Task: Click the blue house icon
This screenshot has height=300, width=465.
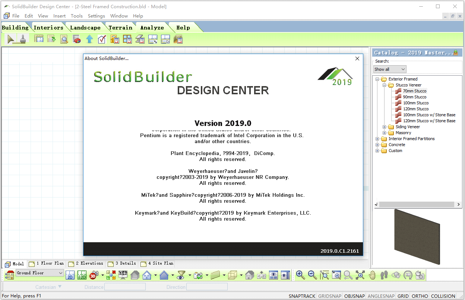Action: [147, 275]
